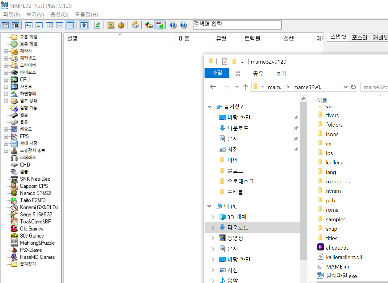
Task: Select grouped view icon in MAME toolbar
Action: coord(70,25)
